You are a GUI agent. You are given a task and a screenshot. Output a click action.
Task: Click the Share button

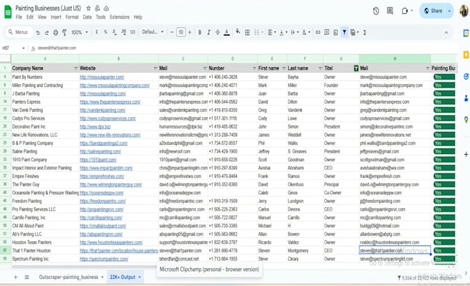click(x=433, y=11)
